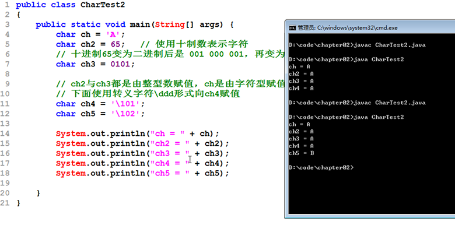Select the "ch5 = " string literal in code

click(170, 173)
